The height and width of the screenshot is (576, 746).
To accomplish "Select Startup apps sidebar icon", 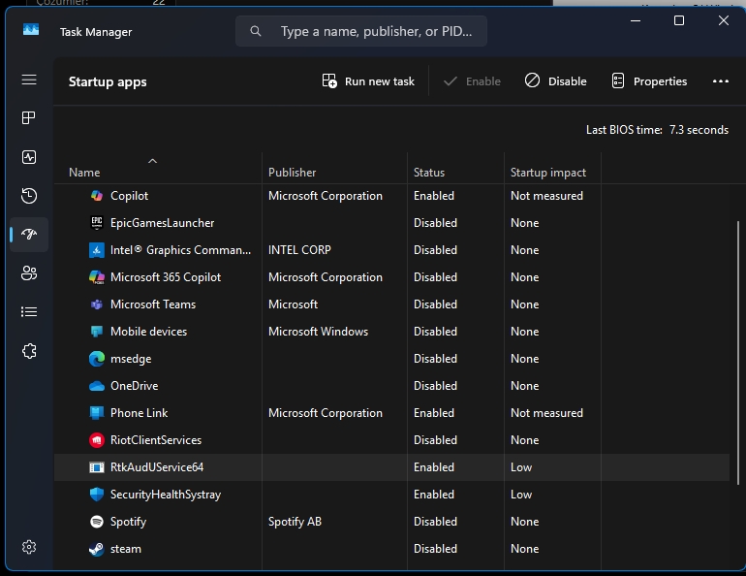I will tap(29, 235).
